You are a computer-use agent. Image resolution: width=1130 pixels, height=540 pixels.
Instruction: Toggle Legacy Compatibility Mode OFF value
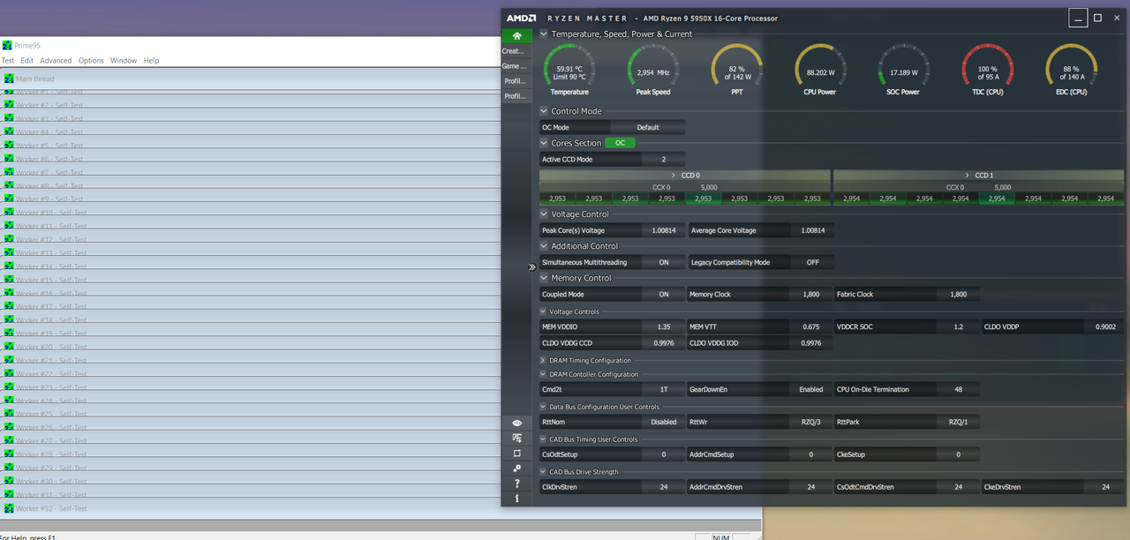pyautogui.click(x=812, y=262)
